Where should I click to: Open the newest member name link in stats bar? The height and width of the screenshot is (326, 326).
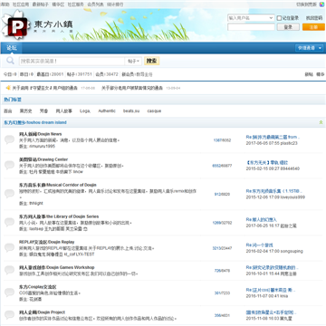(x=144, y=74)
